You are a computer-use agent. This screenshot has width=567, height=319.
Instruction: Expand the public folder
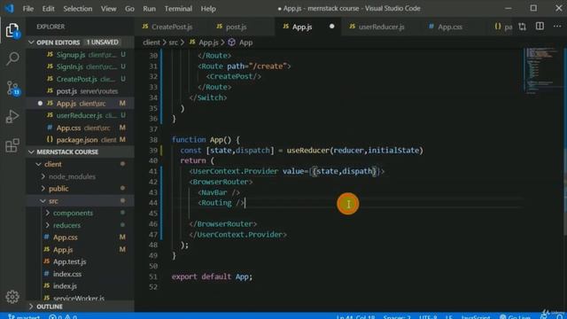click(x=43, y=189)
